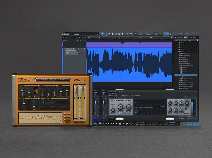Select the Range tool in Studio One toolbar

pos(106,34)
